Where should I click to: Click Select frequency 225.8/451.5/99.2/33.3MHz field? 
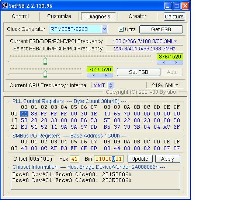click(145, 49)
